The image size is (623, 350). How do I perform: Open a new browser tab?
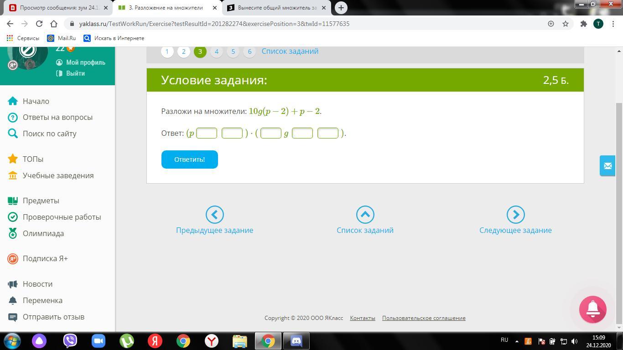point(341,8)
